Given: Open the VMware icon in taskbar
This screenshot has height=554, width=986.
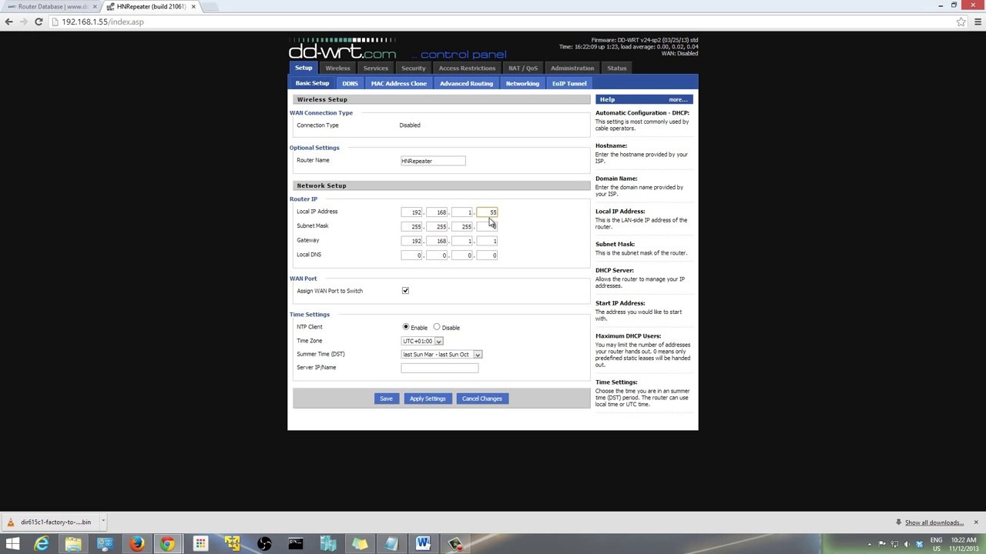Looking at the screenshot, I should 232,544.
